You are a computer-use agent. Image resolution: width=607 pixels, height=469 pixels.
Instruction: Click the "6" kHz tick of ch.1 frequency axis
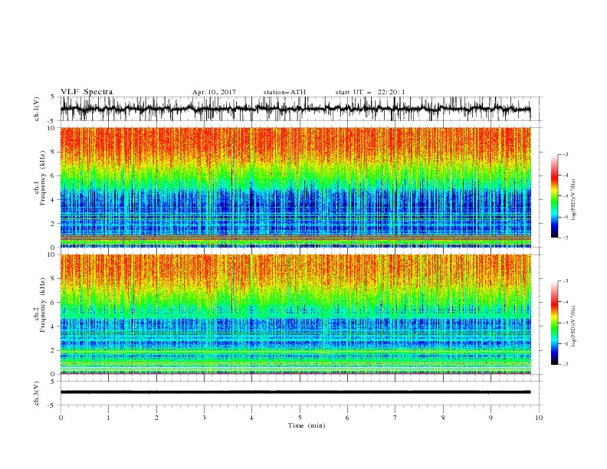click(x=53, y=175)
